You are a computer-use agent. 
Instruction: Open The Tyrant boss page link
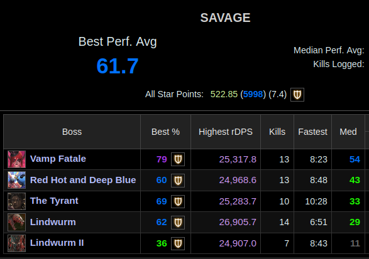[x=54, y=201]
